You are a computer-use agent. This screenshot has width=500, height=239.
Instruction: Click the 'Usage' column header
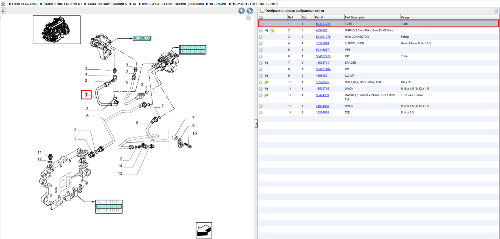405,17
